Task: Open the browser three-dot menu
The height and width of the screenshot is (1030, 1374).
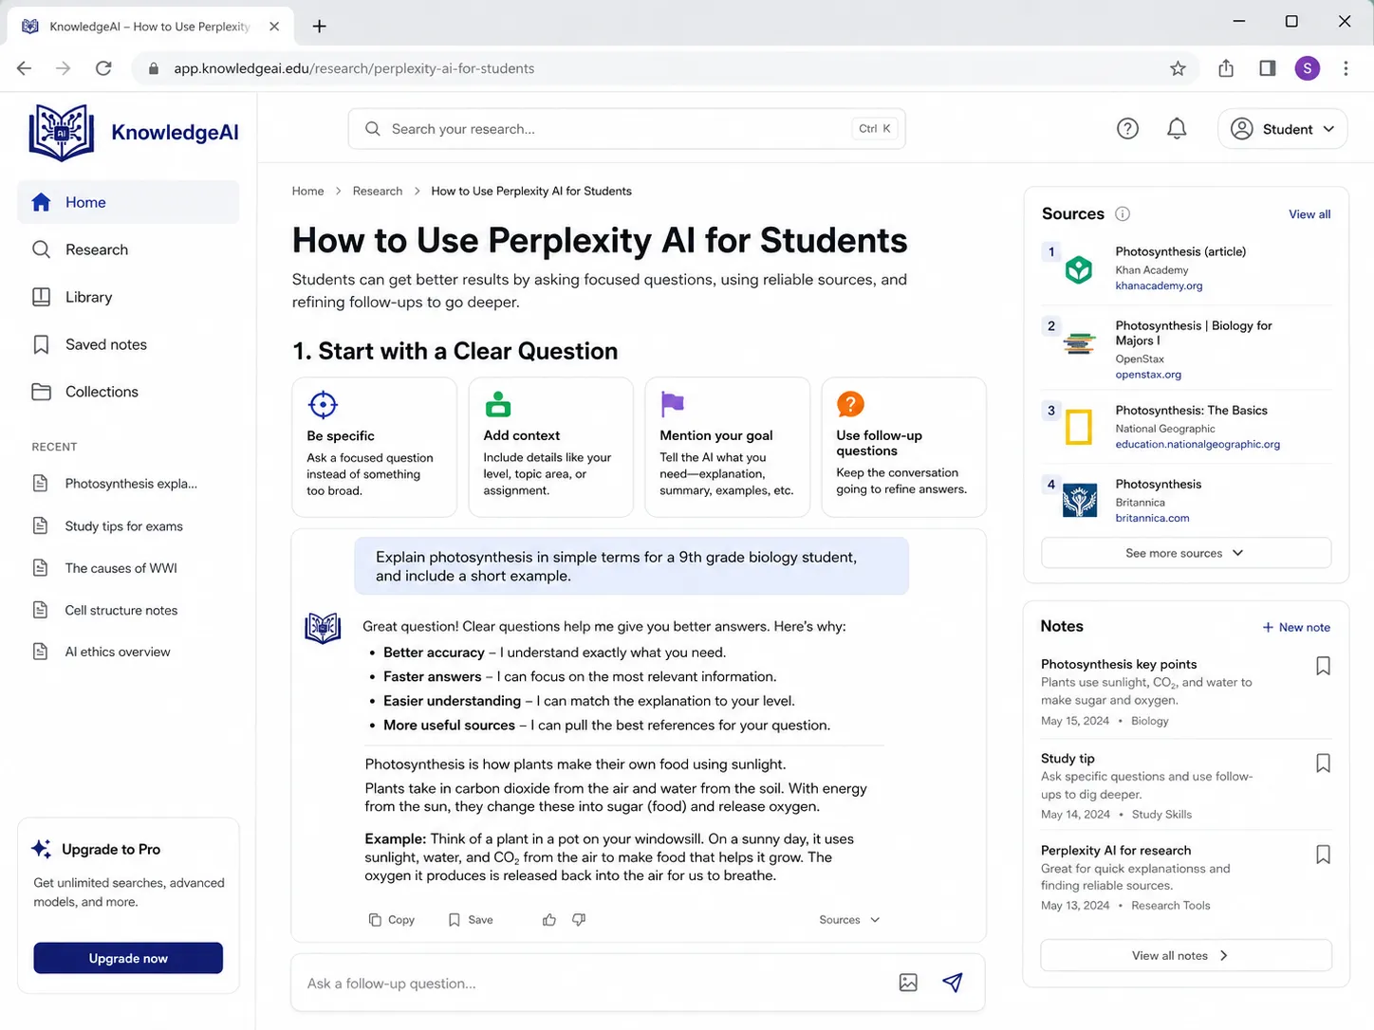Action: 1346,68
